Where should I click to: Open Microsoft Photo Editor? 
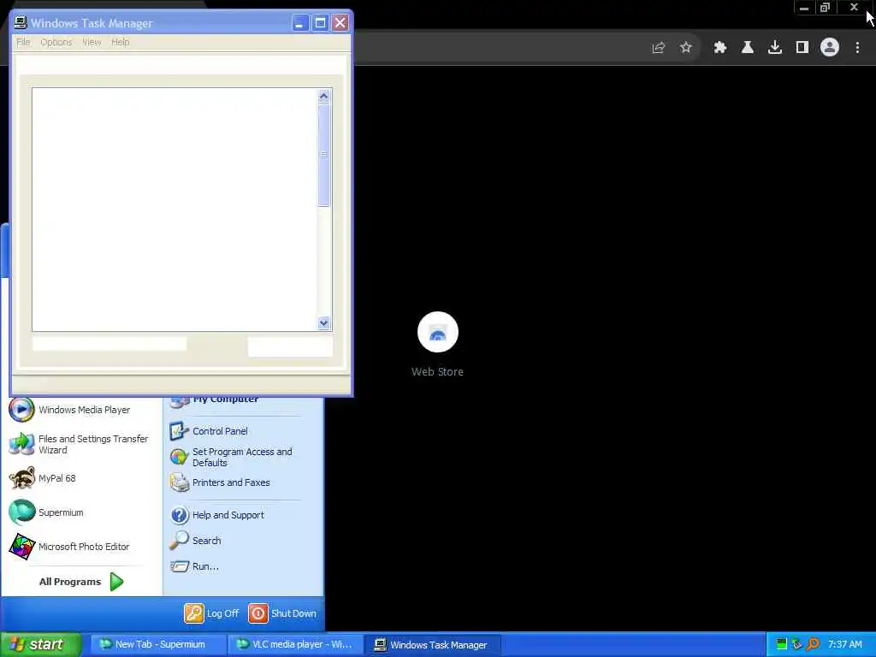70,547
